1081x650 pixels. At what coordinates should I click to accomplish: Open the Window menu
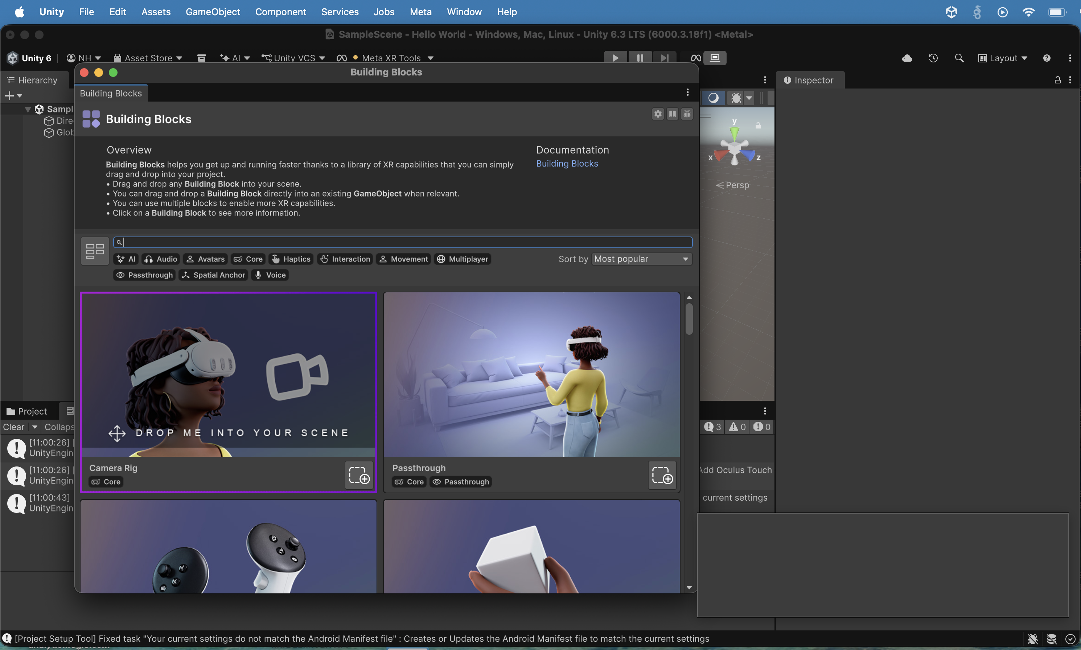tap(464, 12)
